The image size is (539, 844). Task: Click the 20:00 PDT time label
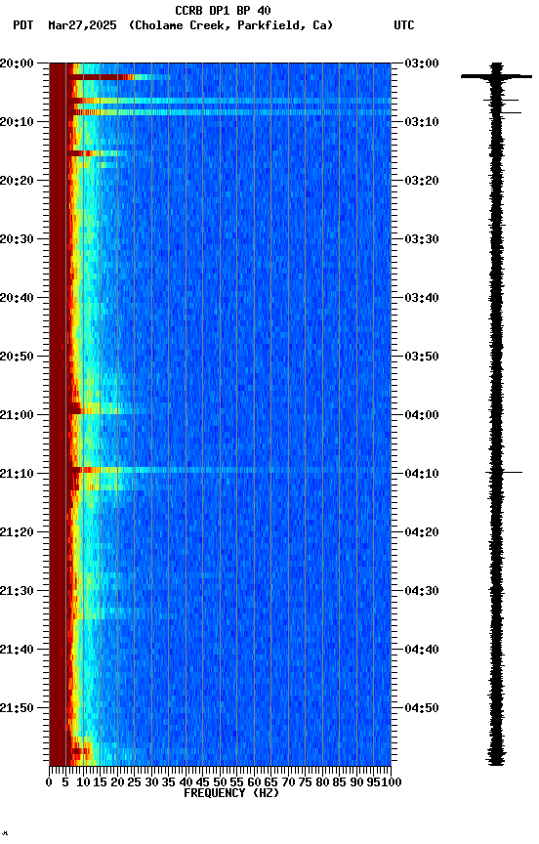pos(17,63)
